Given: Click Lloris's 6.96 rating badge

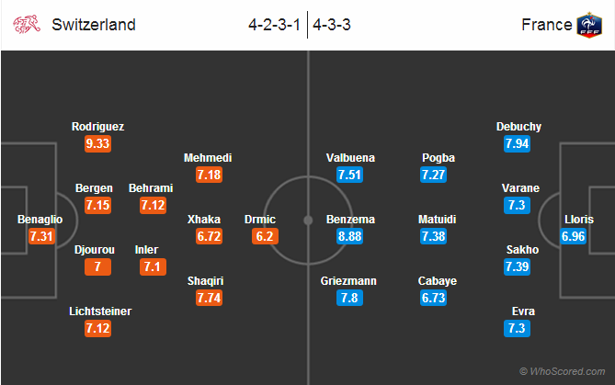Looking at the screenshot, I should (573, 236).
